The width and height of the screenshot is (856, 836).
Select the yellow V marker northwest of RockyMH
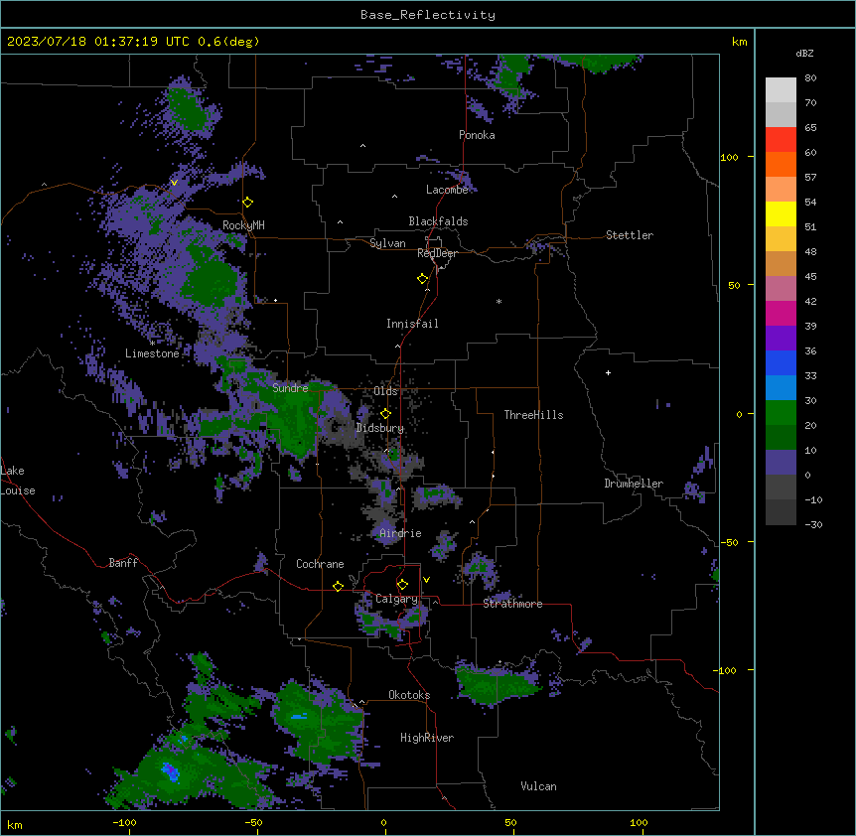174,183
